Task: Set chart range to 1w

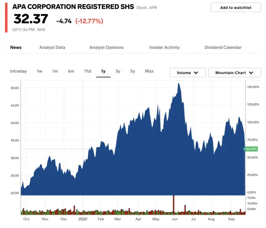Action: (39, 71)
